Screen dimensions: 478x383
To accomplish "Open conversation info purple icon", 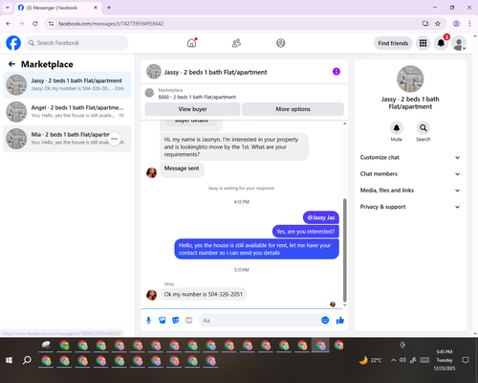I will pos(337,72).
